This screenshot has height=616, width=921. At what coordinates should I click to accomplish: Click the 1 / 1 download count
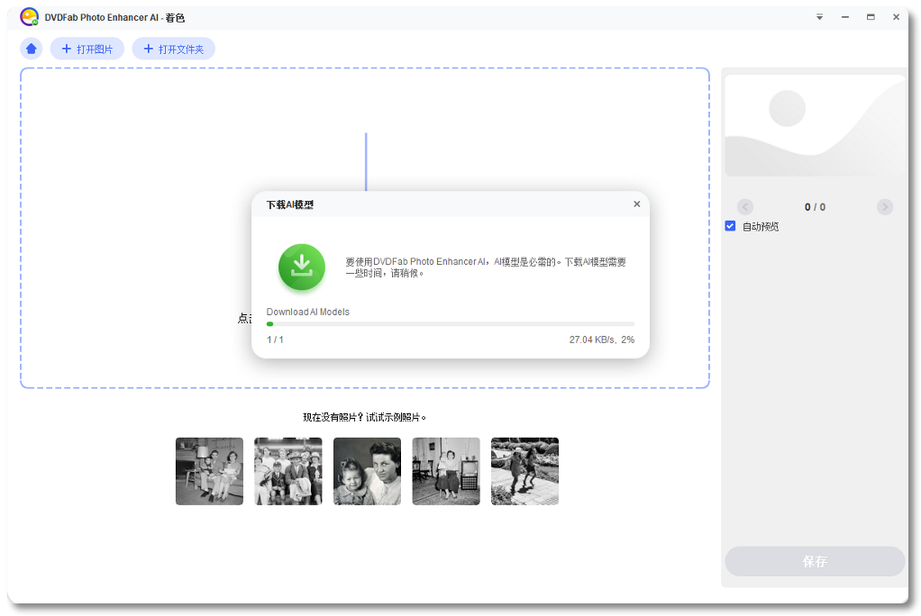pos(275,340)
